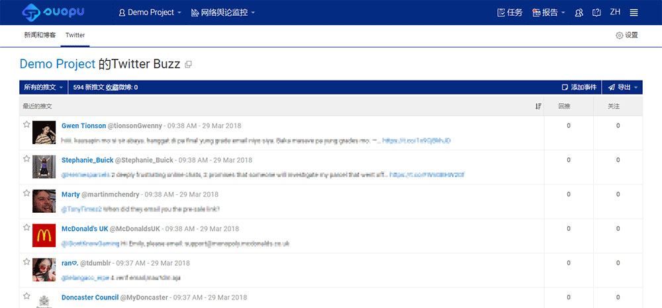Open the hamburger menu icon

634,13
